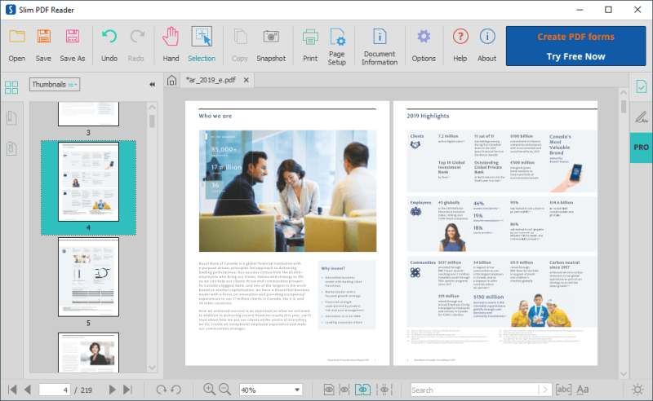Viewport: 653px width, 401px height.
Task: Switch to continuous page view mode
Action: click(344, 390)
